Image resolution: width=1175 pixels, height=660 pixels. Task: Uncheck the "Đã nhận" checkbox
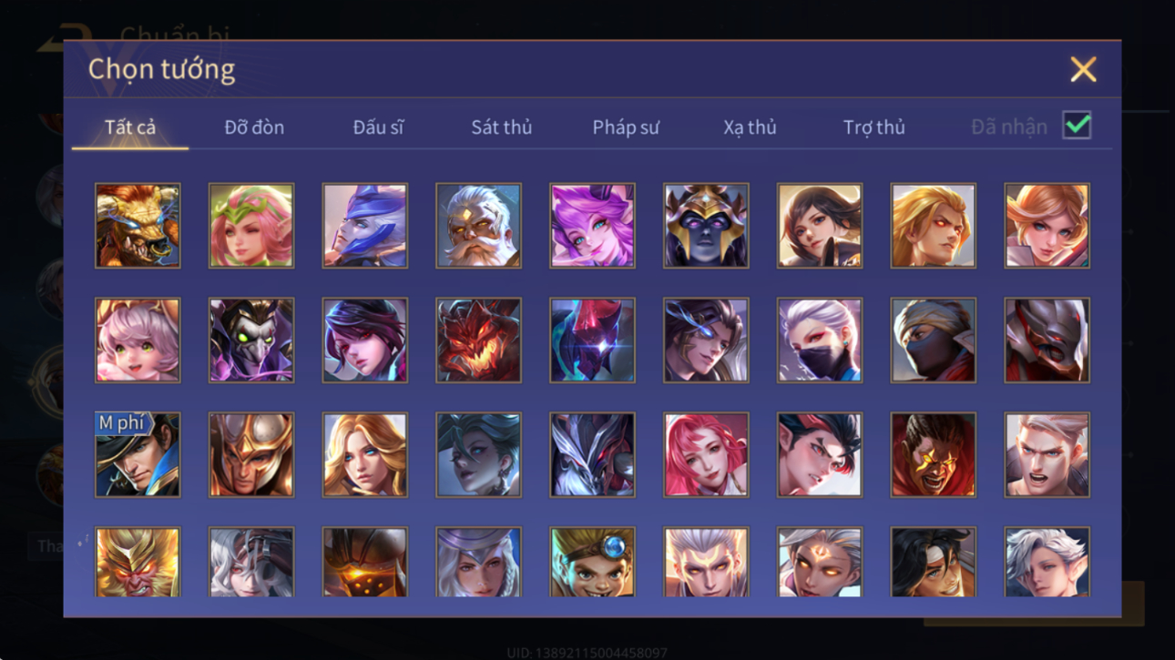point(1077,127)
